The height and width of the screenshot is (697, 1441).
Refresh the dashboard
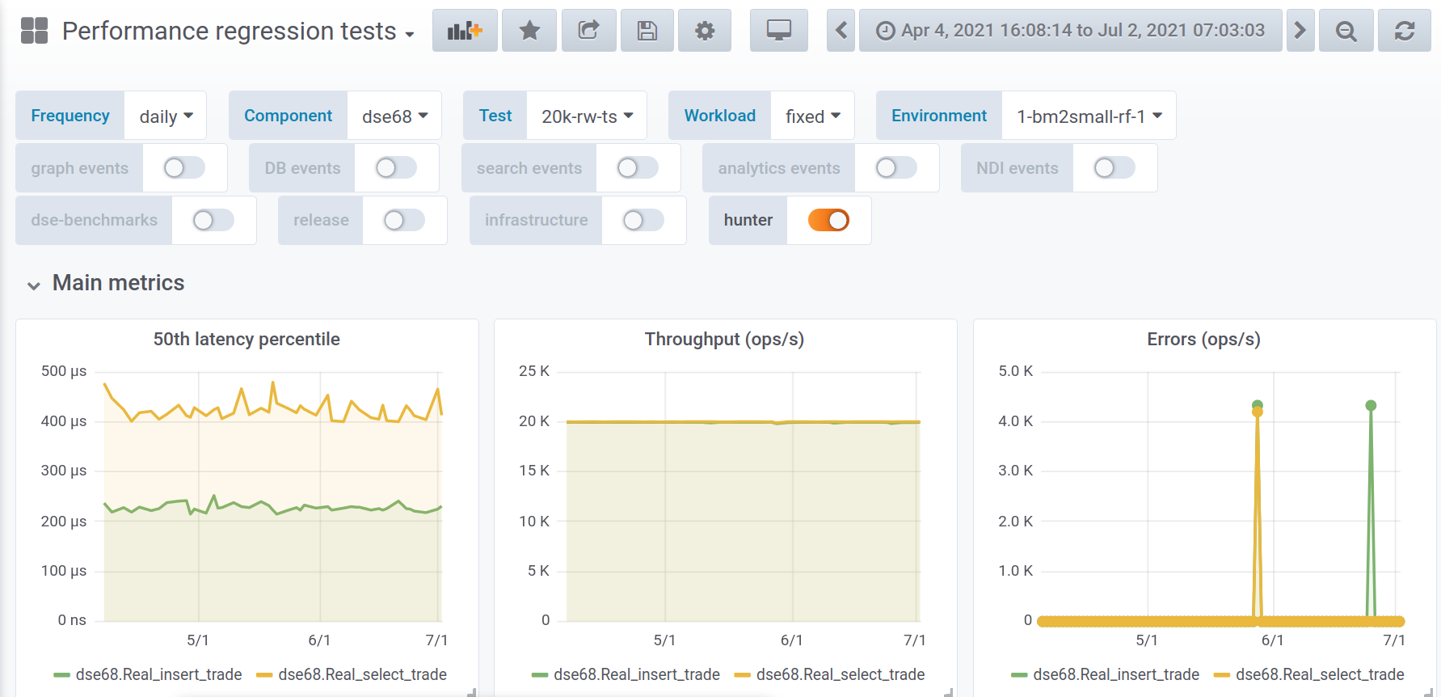pos(1405,31)
